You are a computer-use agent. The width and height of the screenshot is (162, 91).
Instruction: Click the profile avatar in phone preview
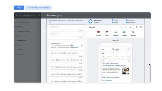pos(128,50)
